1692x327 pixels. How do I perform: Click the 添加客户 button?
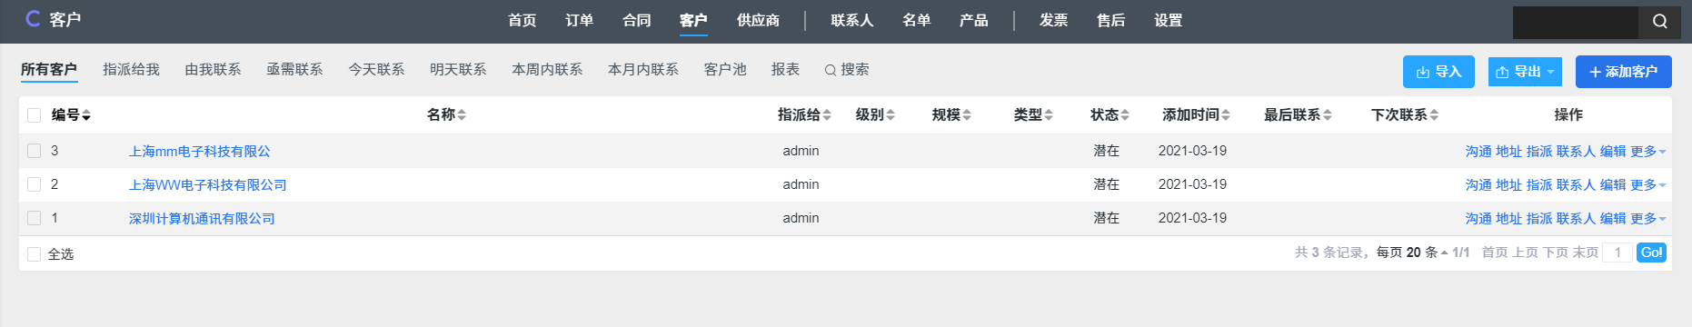click(x=1623, y=72)
